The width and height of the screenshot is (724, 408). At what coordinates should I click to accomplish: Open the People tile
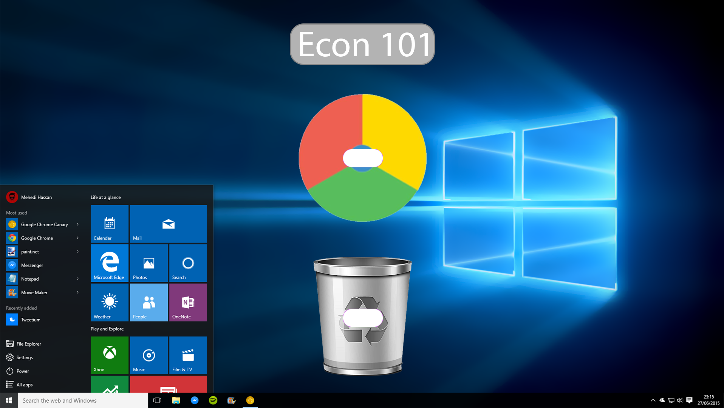tap(149, 302)
